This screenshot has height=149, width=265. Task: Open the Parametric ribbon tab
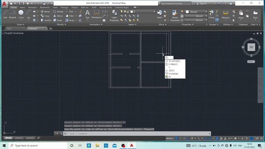[x=45, y=7]
